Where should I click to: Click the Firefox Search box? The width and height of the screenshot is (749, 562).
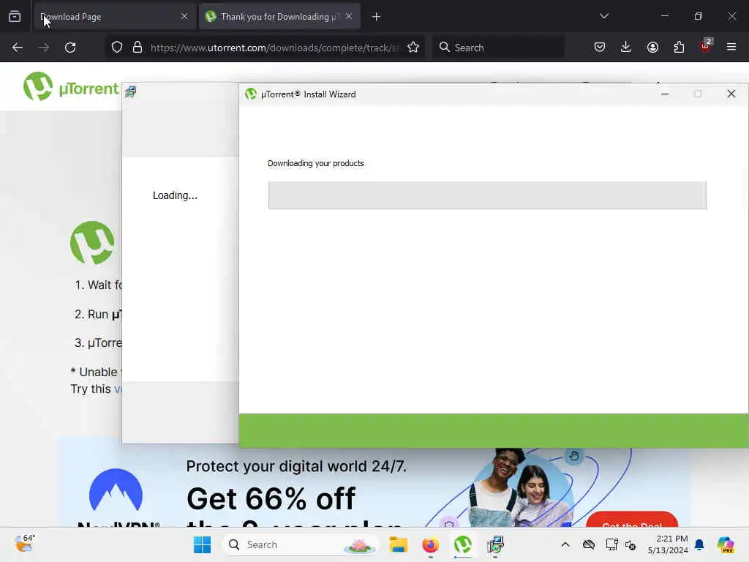(x=498, y=48)
